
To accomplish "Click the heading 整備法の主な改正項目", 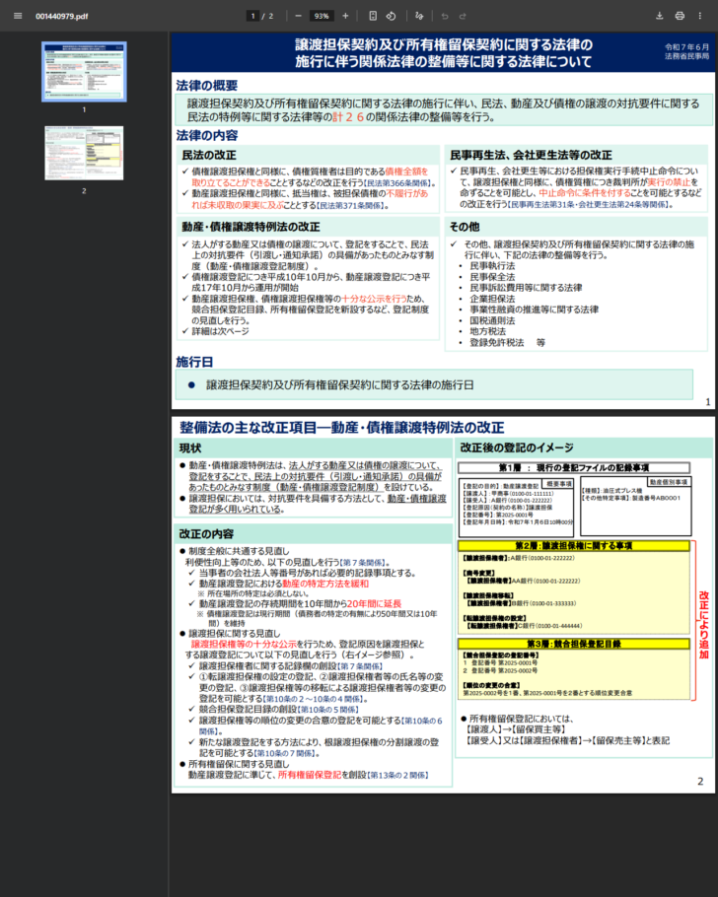I will (248, 428).
